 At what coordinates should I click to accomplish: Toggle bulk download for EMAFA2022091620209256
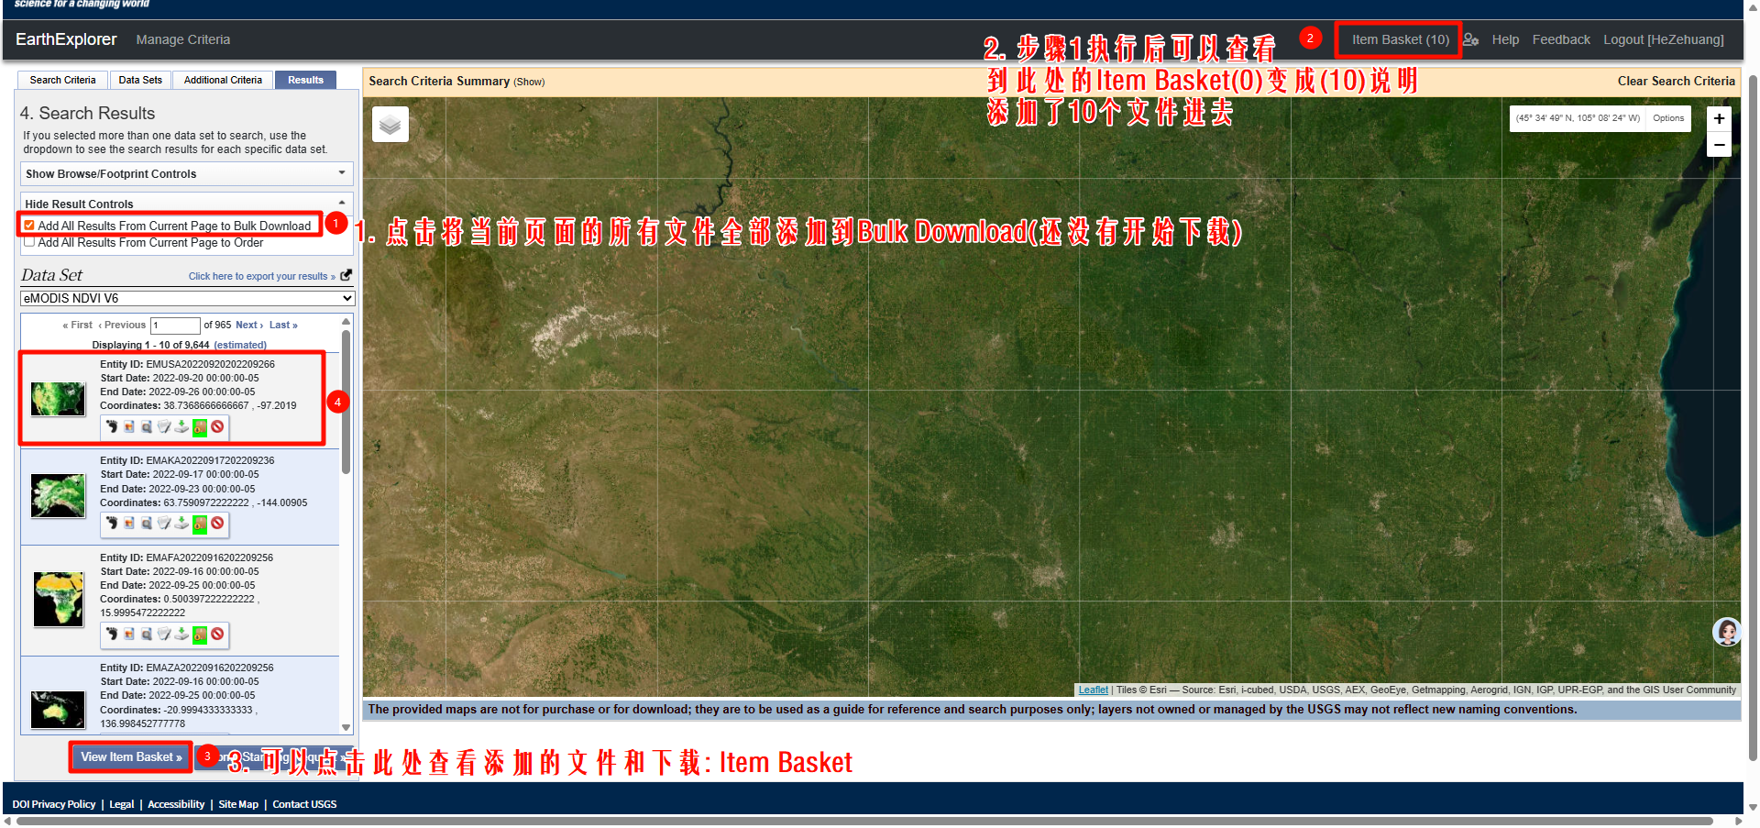point(199,635)
